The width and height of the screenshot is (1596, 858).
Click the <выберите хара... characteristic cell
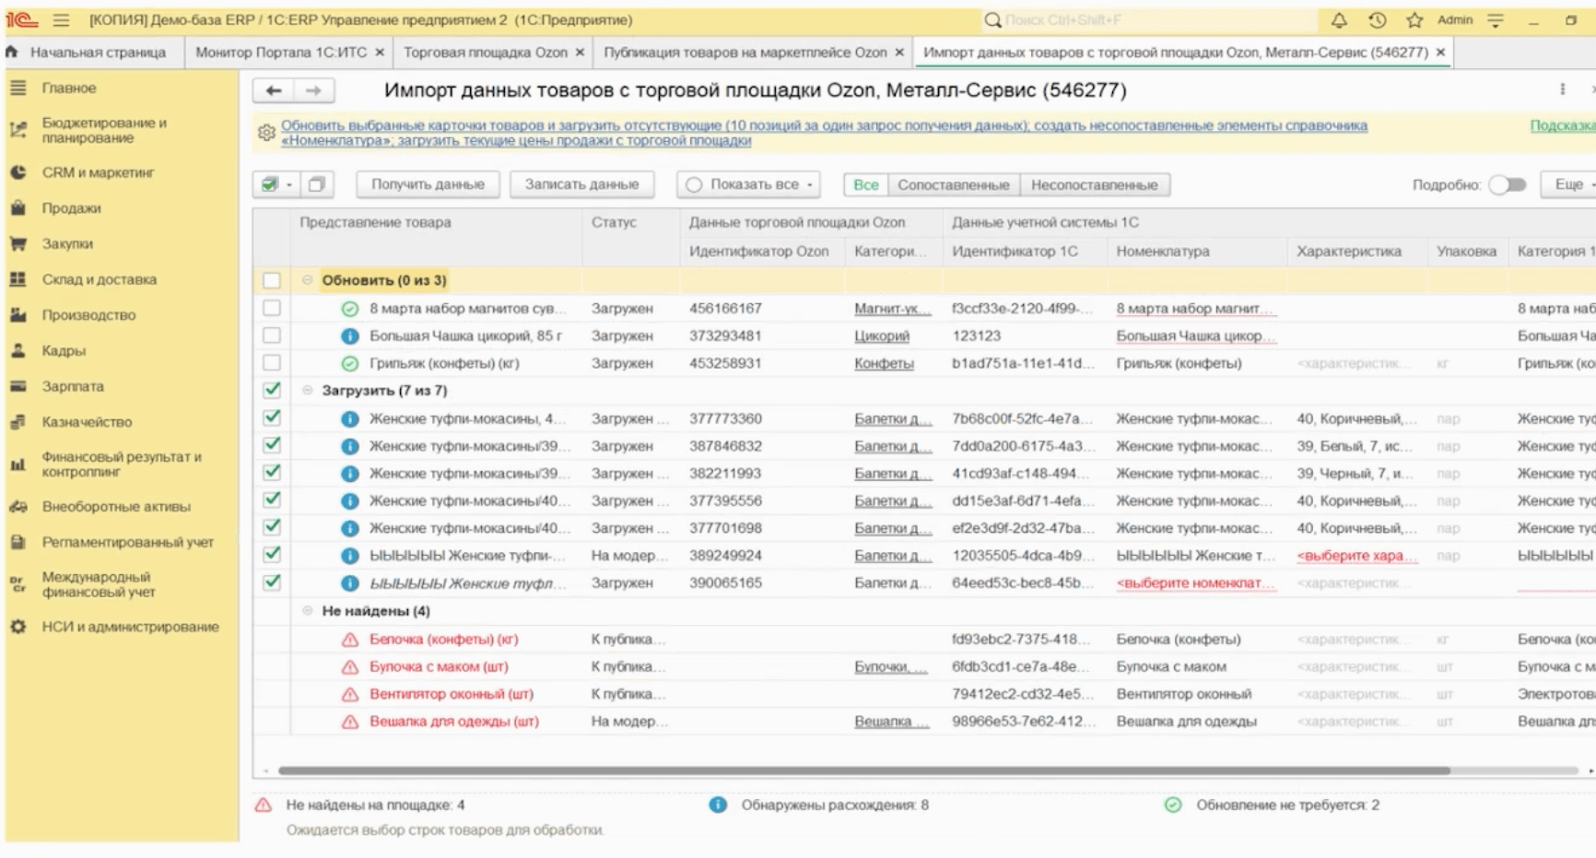(x=1356, y=556)
